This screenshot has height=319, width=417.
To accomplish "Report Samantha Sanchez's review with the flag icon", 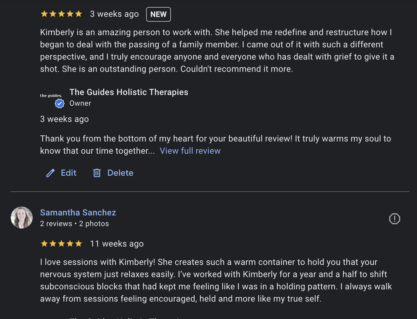I will (394, 219).
